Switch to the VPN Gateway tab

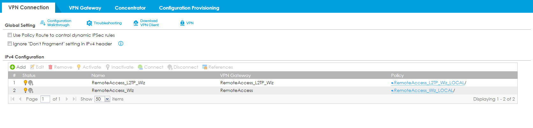(x=85, y=8)
